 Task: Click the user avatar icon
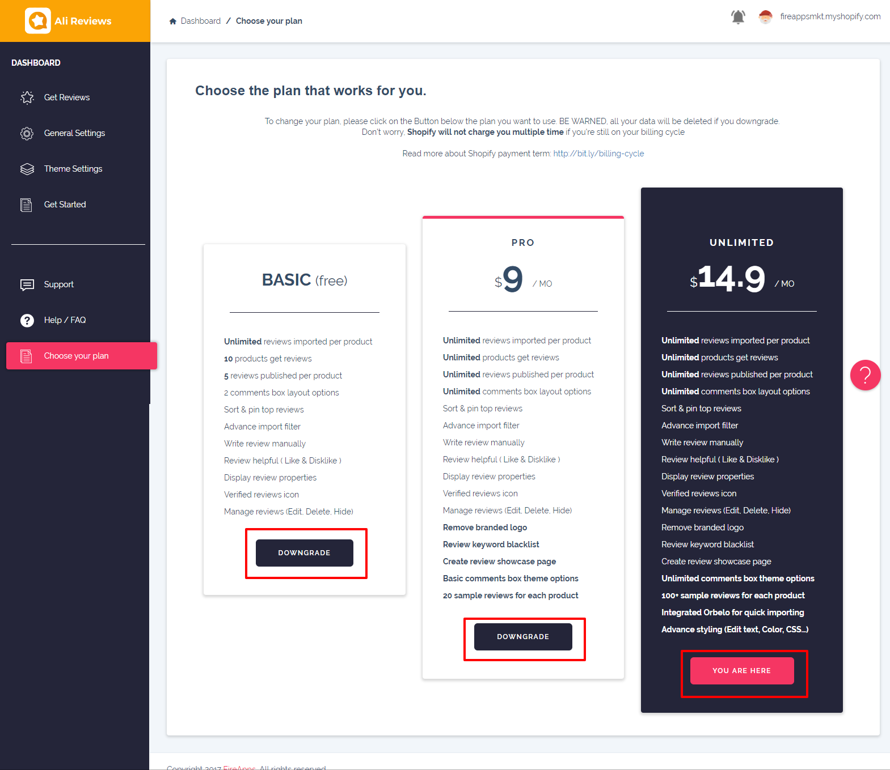(x=765, y=17)
